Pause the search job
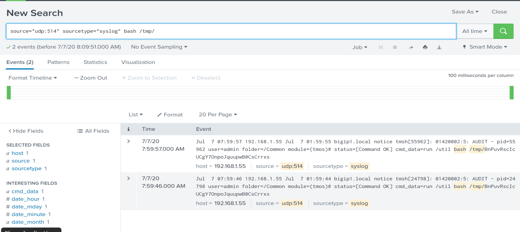The image size is (520, 232). [381, 47]
